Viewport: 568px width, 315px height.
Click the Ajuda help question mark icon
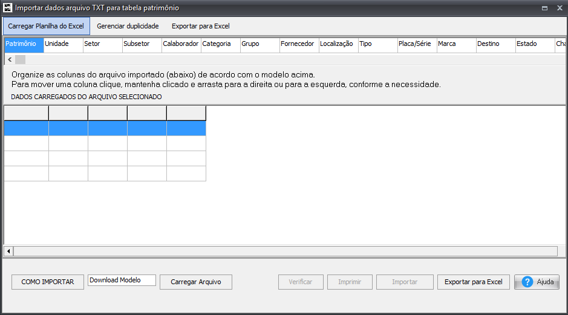527,282
